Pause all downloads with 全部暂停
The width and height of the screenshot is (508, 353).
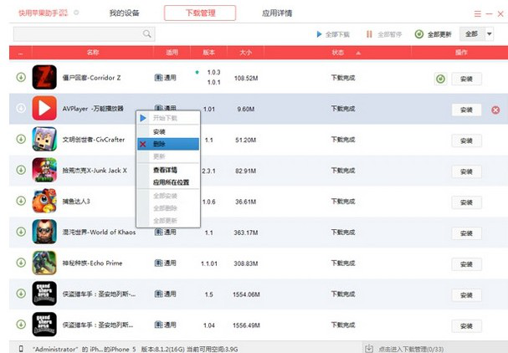(384, 34)
